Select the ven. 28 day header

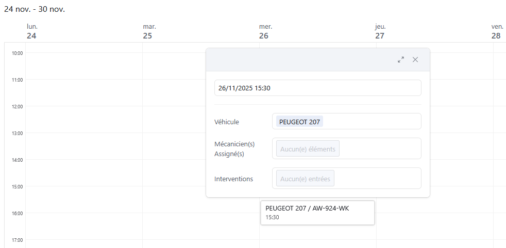496,32
